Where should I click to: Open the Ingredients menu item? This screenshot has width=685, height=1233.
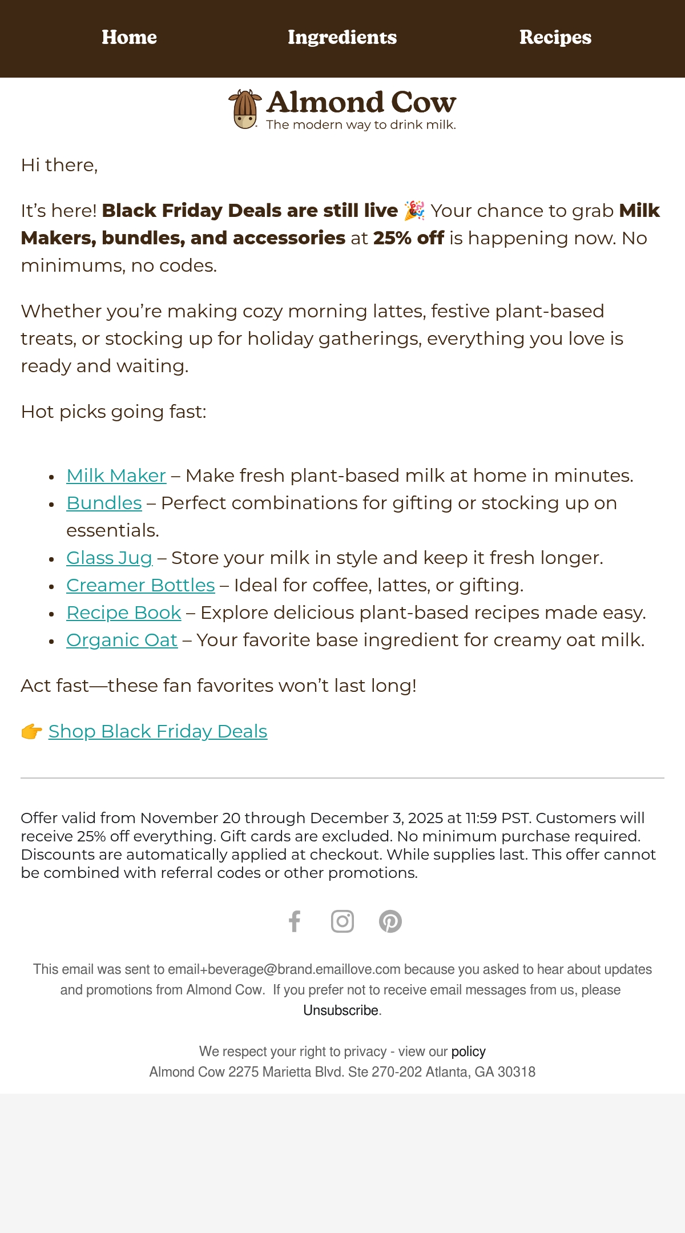coord(342,37)
